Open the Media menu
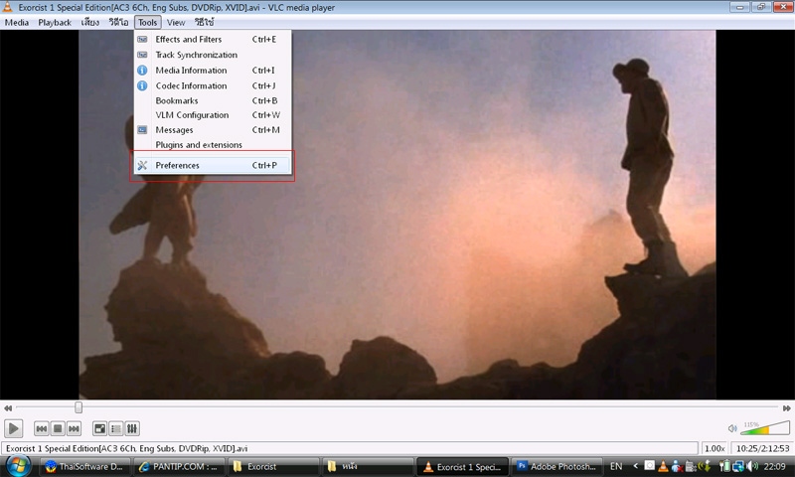Screen dimensions: 795x477 17,22
